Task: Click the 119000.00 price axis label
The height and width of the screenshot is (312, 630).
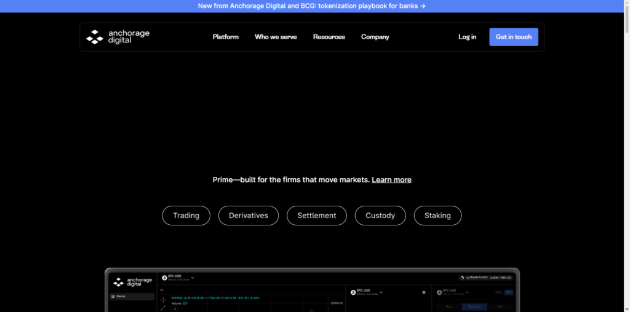Action: [337, 303]
